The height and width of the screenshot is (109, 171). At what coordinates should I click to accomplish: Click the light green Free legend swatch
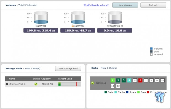(138, 92)
